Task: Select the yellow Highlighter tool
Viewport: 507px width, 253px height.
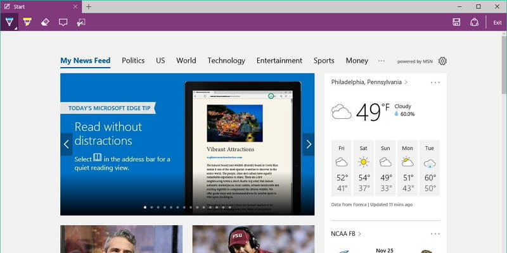Action: 27,22
